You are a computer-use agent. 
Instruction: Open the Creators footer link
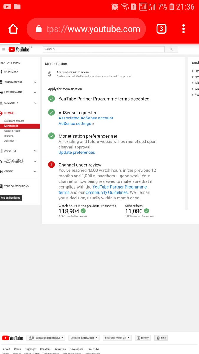point(45,349)
